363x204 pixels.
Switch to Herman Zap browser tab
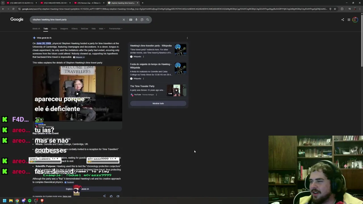89,3
